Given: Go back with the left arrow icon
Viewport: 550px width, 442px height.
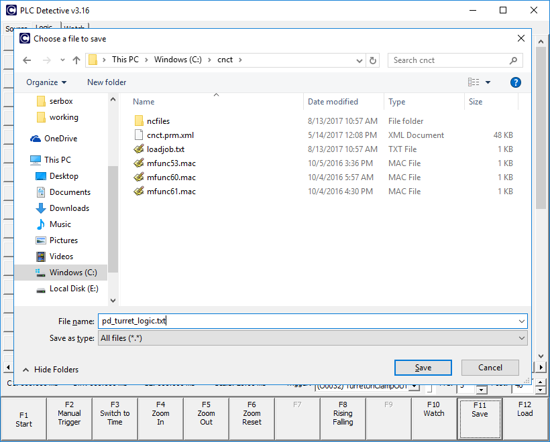Looking at the screenshot, I should click(27, 60).
